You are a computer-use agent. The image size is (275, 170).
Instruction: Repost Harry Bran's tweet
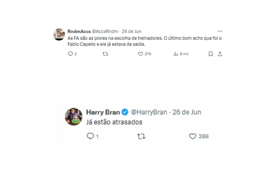(x=141, y=136)
